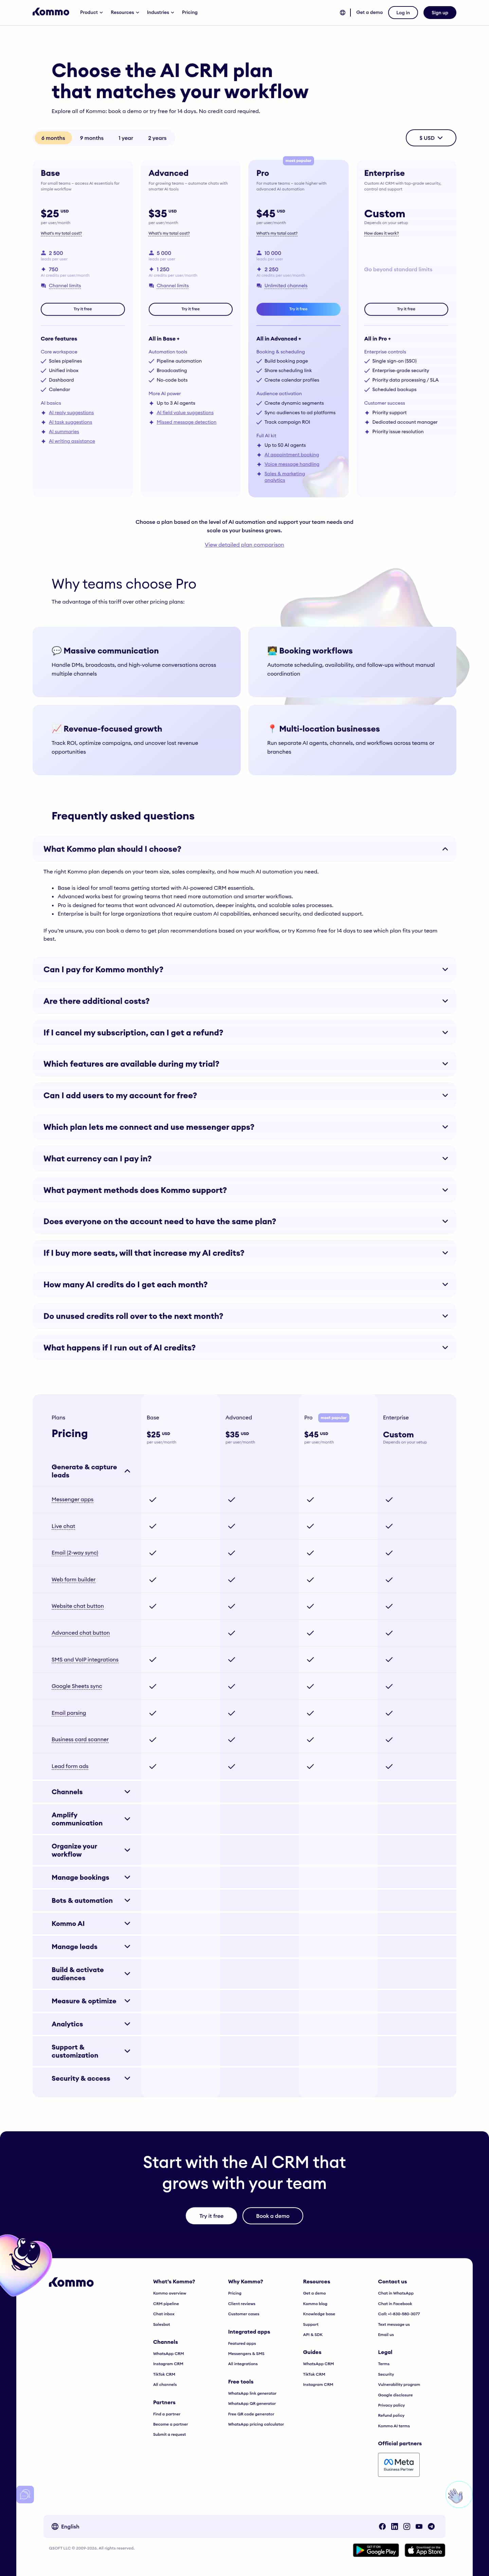Click the Get it on Google Play badge
Image resolution: width=489 pixels, height=2576 pixels.
point(376,2550)
